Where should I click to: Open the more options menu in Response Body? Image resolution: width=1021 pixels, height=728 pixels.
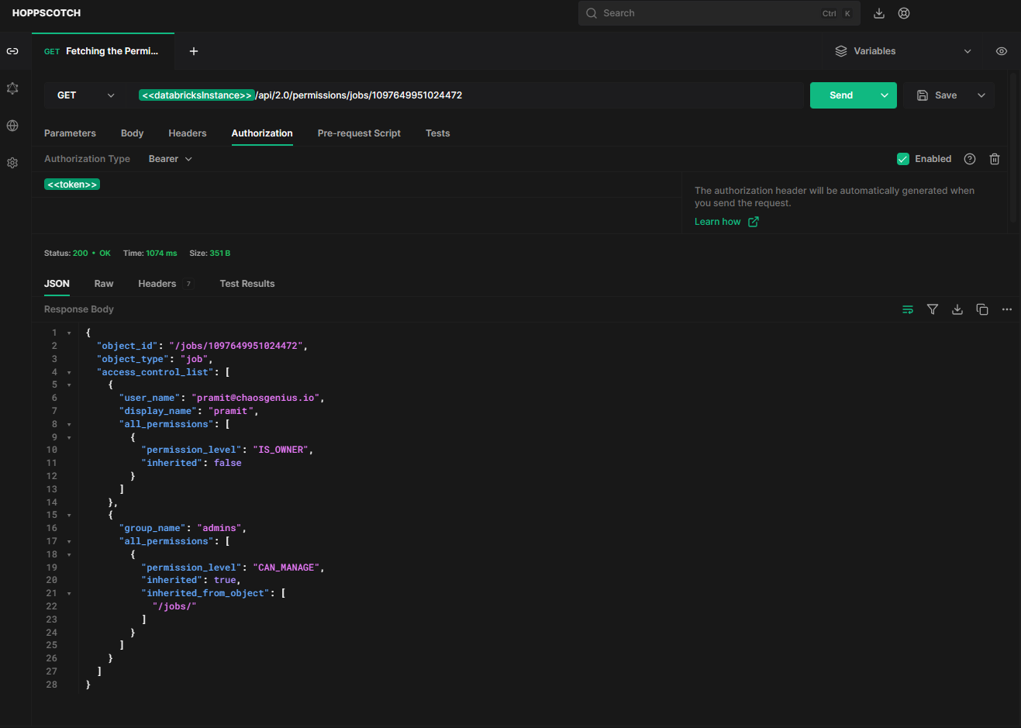1006,309
